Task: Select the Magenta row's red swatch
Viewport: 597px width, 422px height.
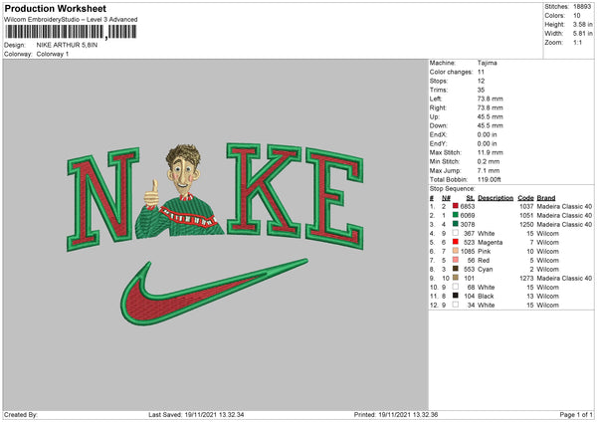Action: pyautogui.click(x=456, y=242)
